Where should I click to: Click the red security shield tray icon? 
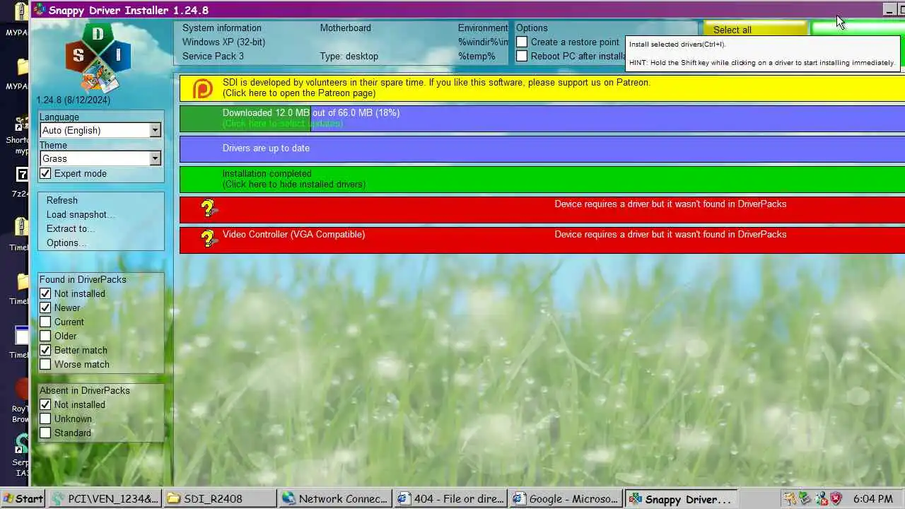coord(836,498)
